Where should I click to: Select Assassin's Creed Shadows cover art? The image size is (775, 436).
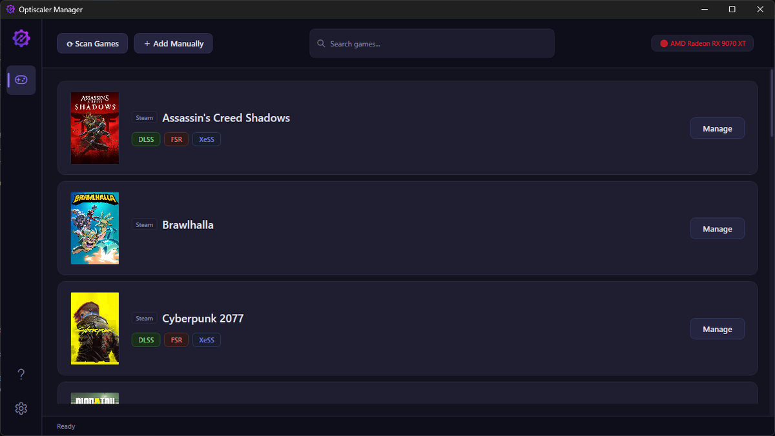point(95,128)
